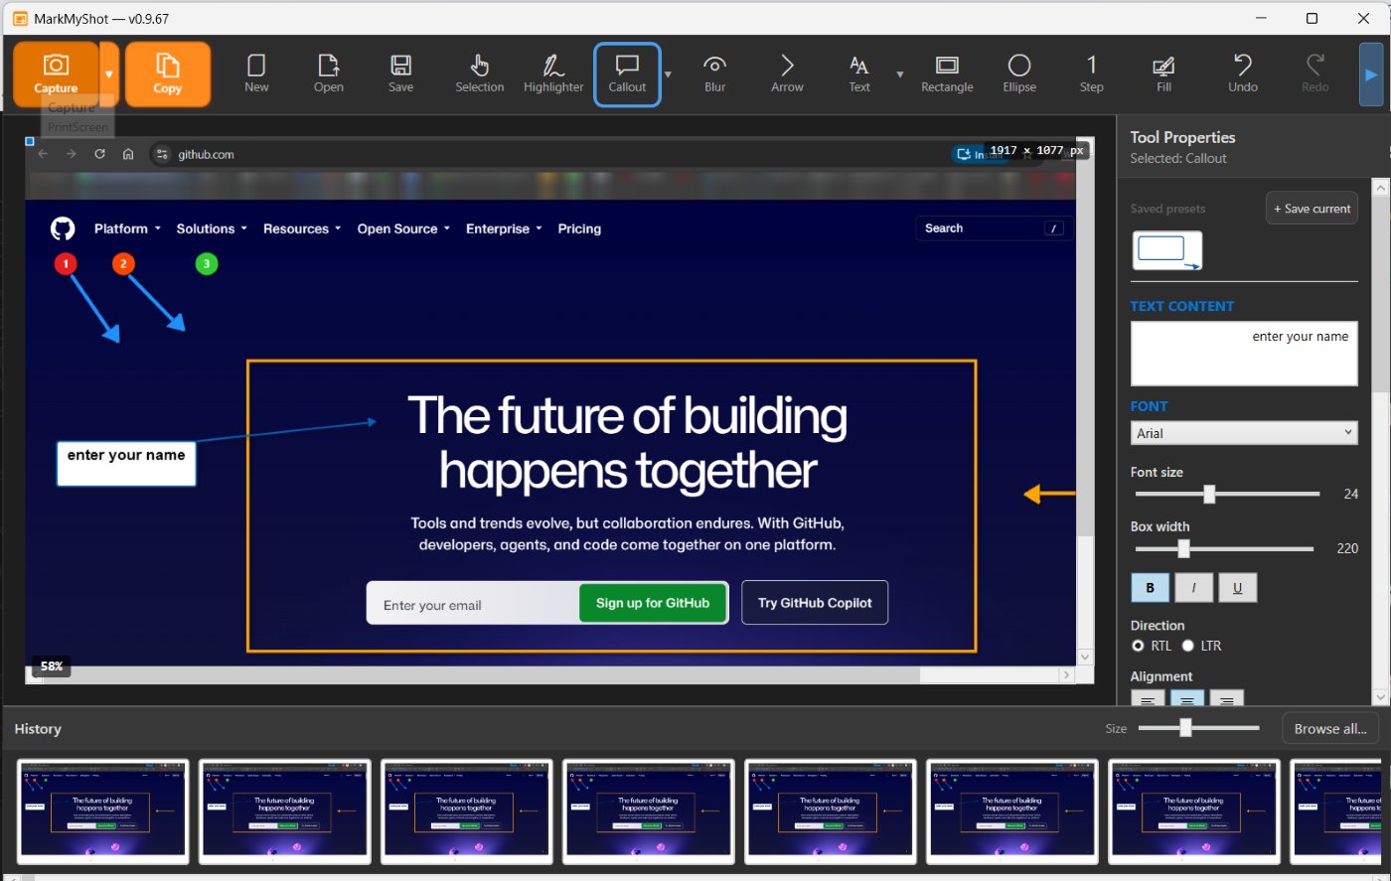1391x881 pixels.
Task: Pick the Blur tool
Action: click(x=715, y=73)
